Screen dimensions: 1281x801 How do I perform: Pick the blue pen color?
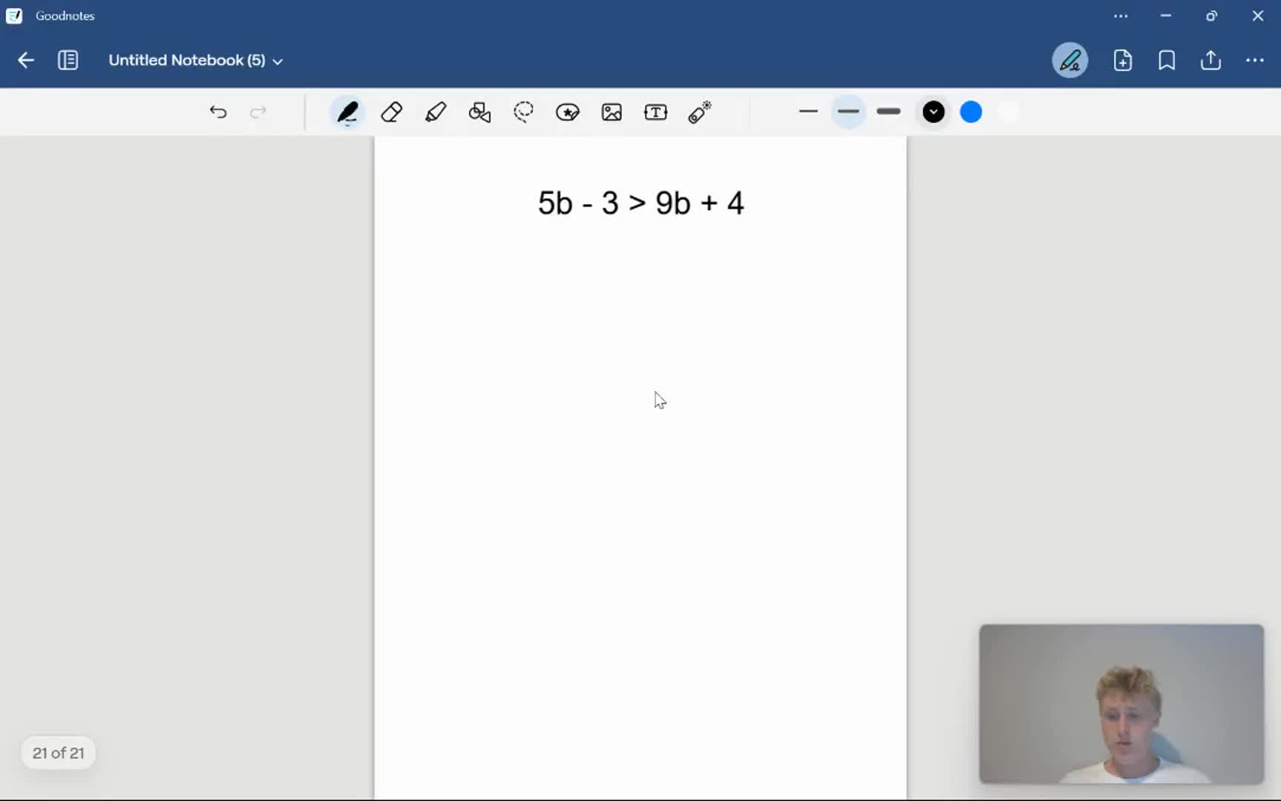[971, 112]
